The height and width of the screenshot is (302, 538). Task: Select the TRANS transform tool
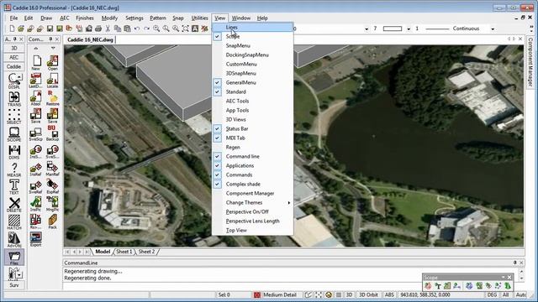click(x=14, y=99)
